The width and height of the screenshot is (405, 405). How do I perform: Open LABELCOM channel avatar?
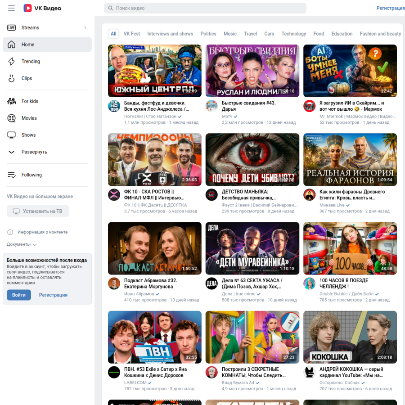[x=114, y=373]
